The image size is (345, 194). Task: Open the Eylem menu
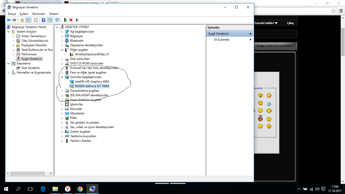coord(24,14)
